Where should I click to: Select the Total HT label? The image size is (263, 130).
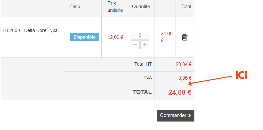click(143, 64)
